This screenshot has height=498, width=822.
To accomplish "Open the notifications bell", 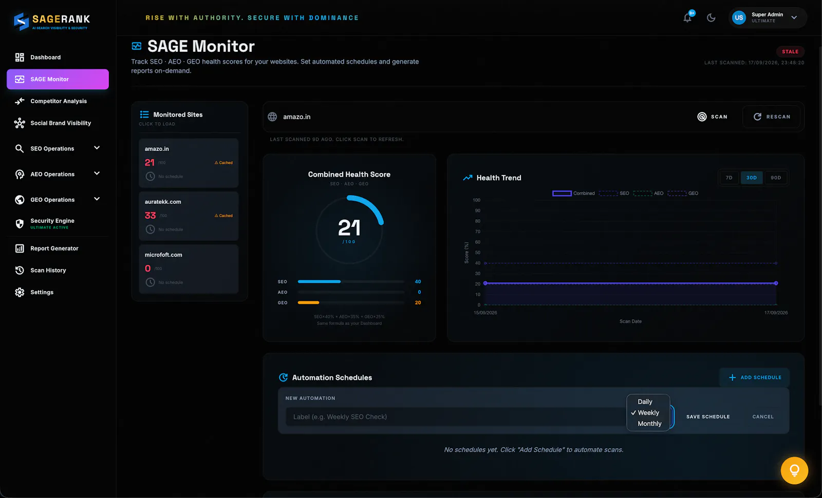I will [x=687, y=17].
